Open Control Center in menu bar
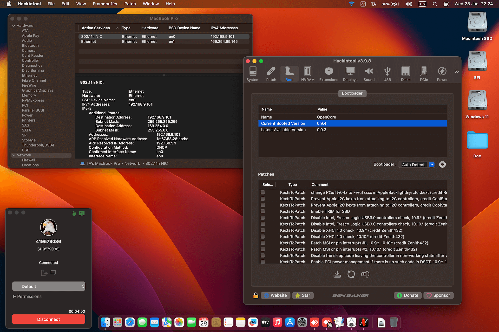 446,4
